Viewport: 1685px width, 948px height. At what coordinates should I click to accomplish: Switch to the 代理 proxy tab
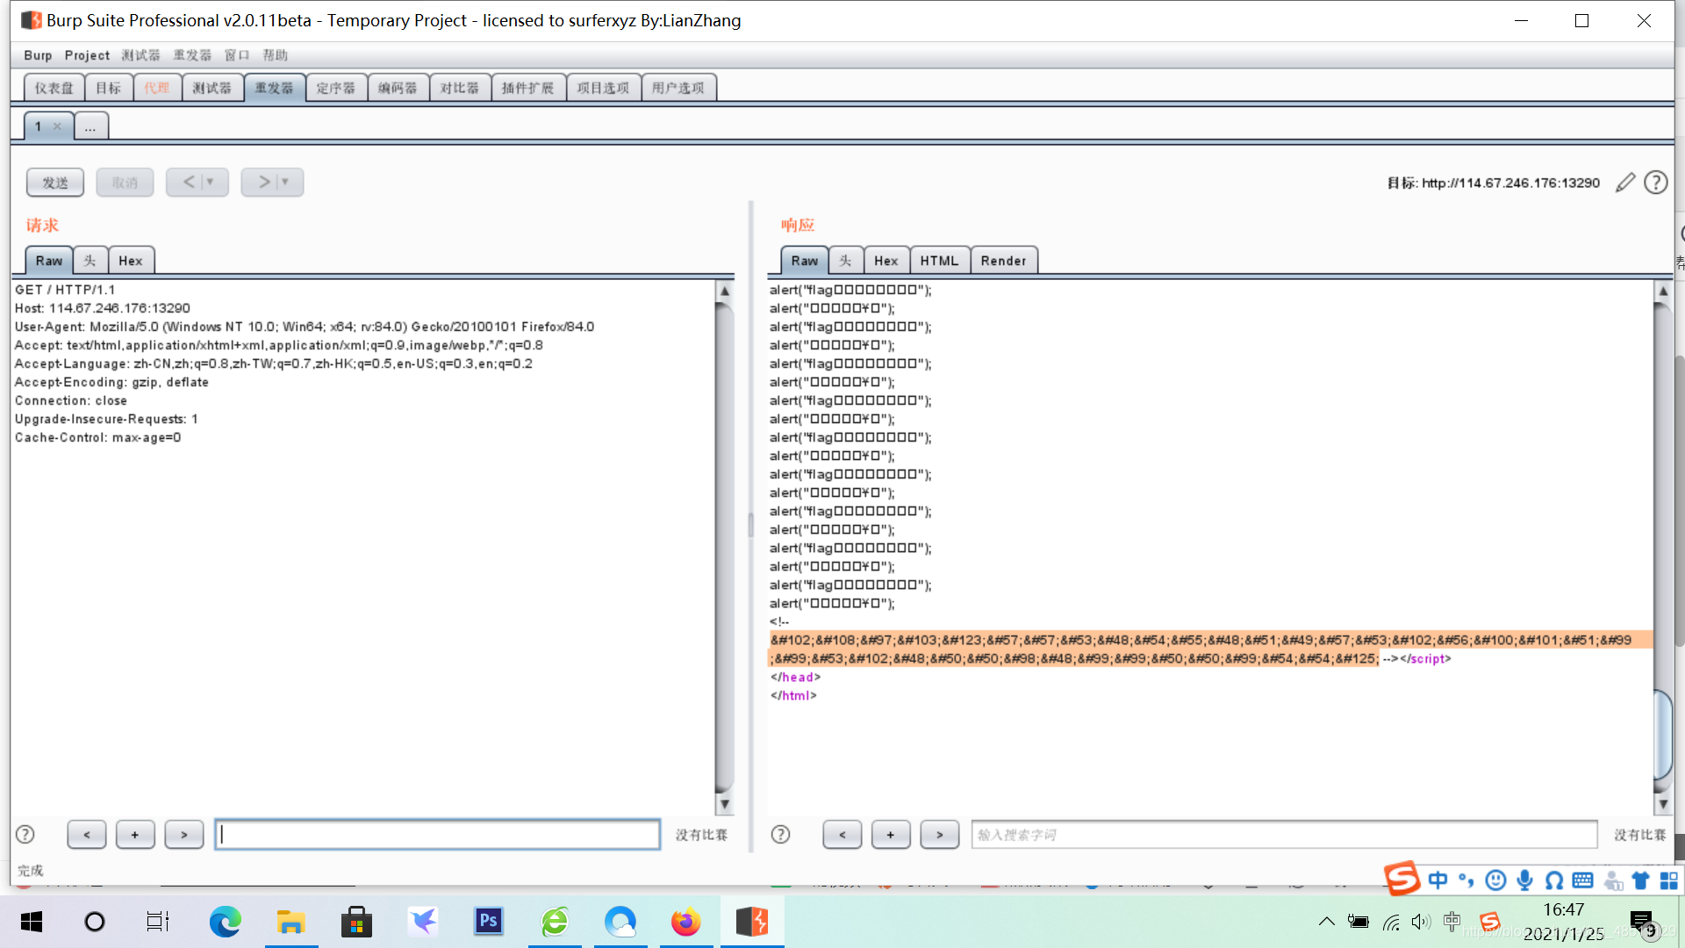click(157, 88)
